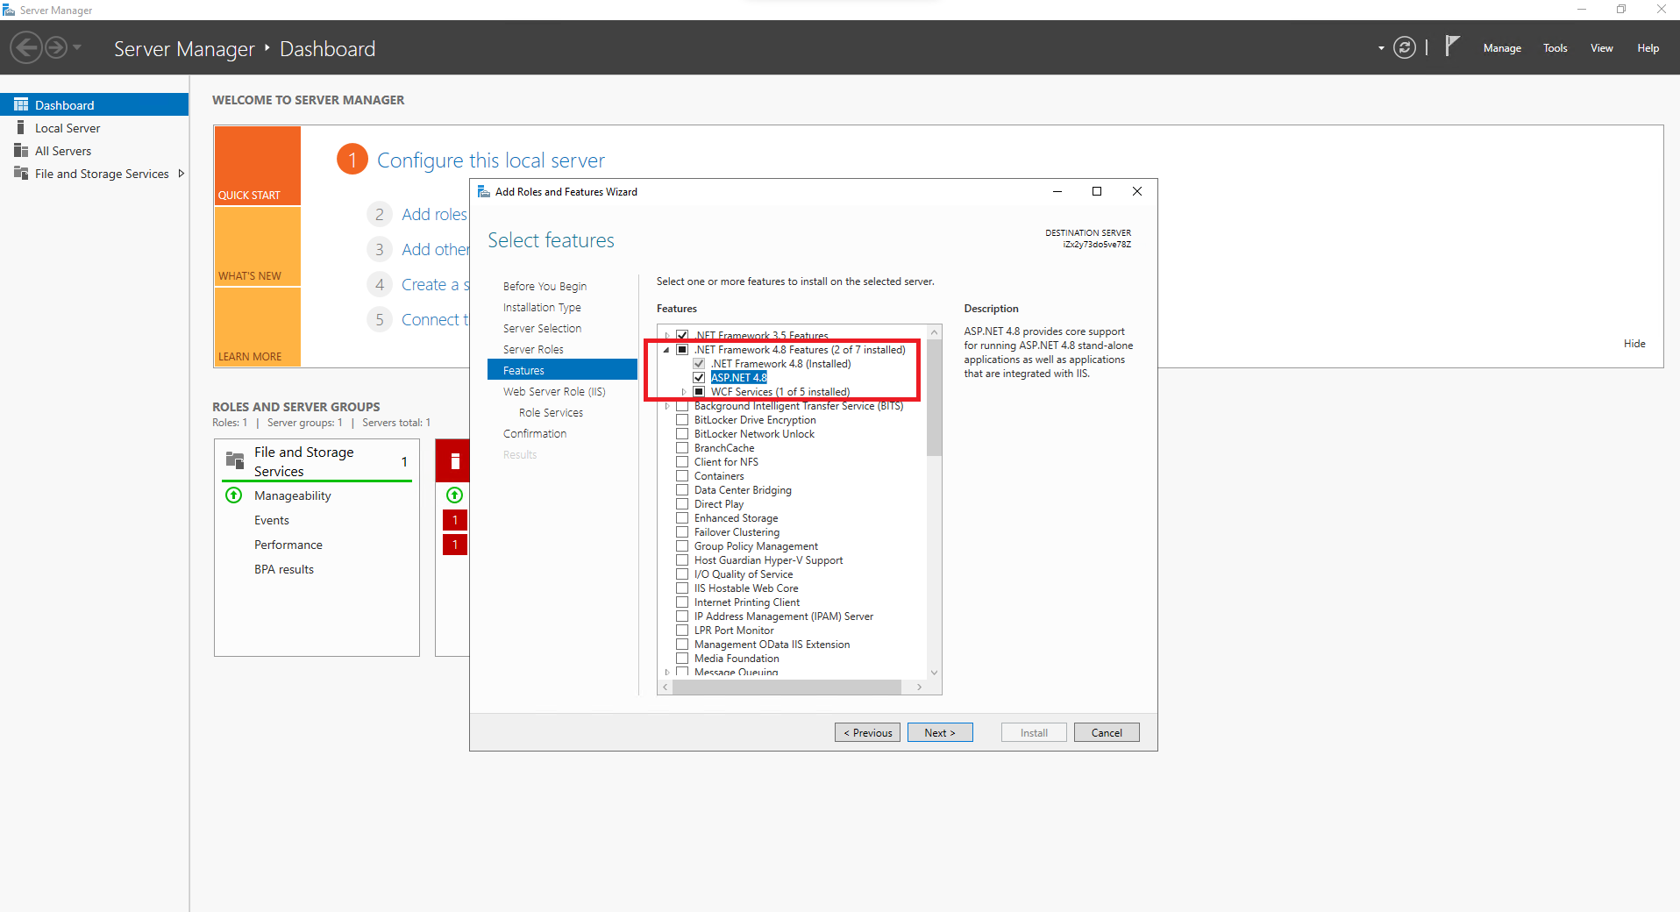The width and height of the screenshot is (1680, 912).
Task: Open Events under File and Storage Services tile
Action: pos(272,520)
